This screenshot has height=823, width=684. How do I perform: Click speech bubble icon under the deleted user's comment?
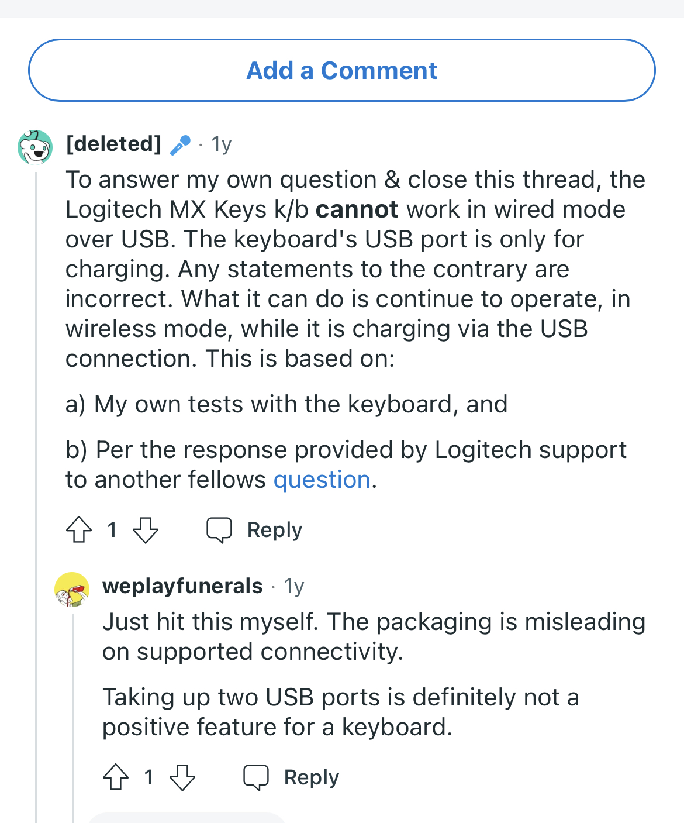(x=219, y=530)
